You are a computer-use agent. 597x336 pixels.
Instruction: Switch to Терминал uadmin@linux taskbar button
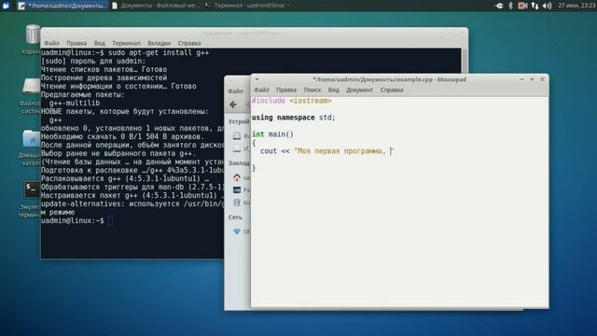(x=247, y=6)
